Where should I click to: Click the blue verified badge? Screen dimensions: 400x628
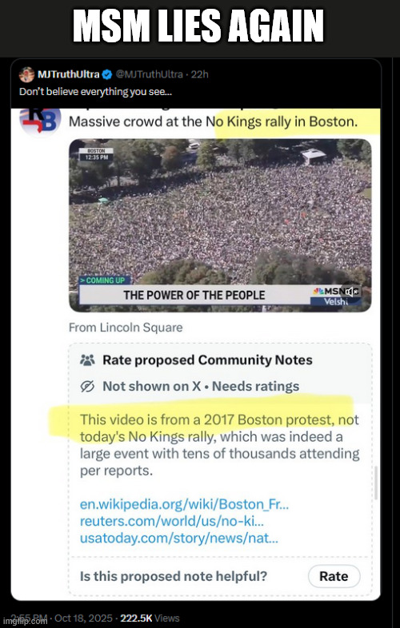point(106,74)
